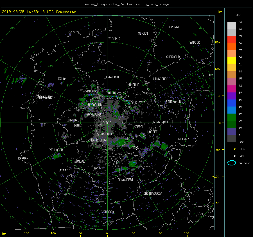Screen dimensions: 253x237
Task: Click the CHITRADURGA city label
Action: coord(153,194)
